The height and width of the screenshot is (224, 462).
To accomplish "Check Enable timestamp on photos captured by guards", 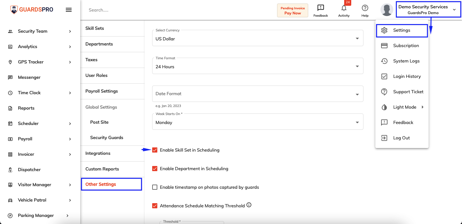I will (155, 187).
